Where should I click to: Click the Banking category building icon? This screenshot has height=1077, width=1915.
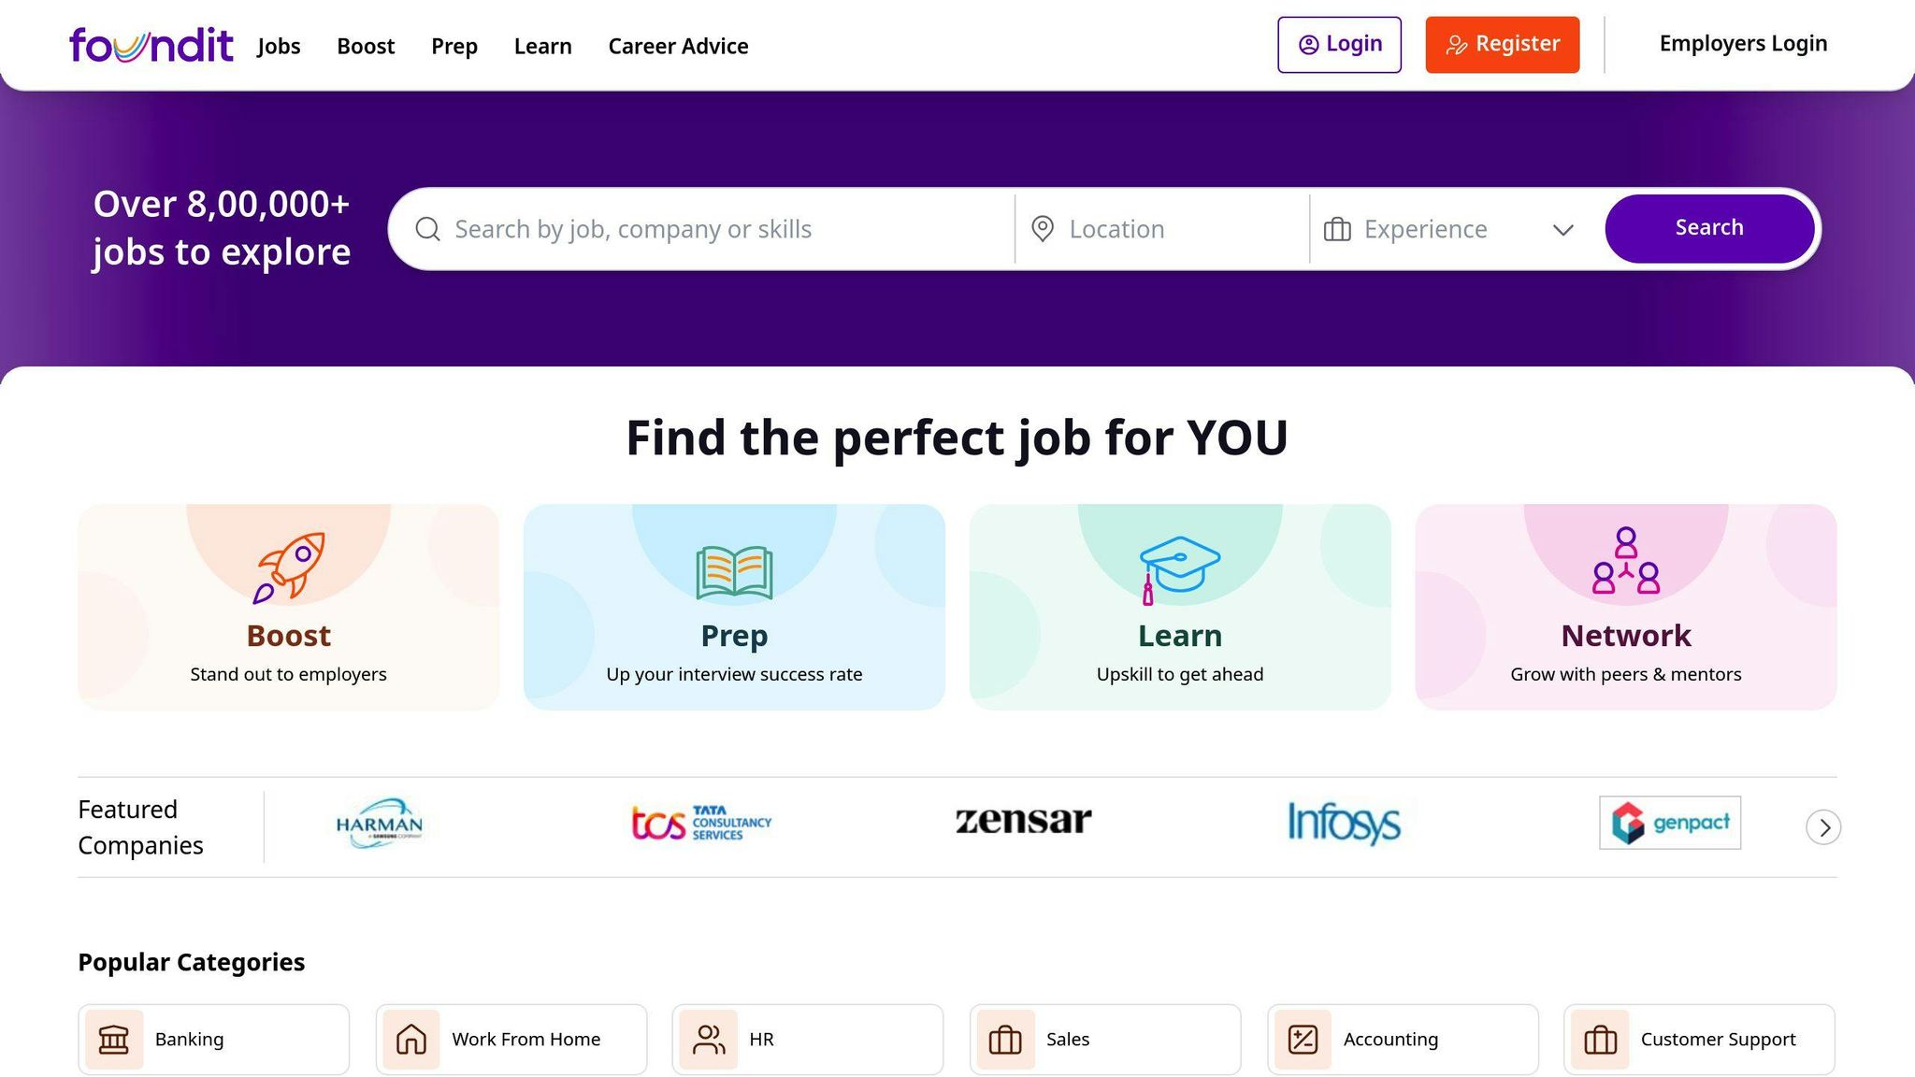tap(114, 1040)
